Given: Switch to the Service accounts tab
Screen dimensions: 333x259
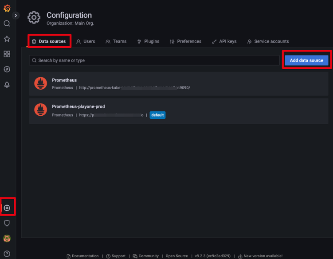Looking at the screenshot, I should coord(268,41).
